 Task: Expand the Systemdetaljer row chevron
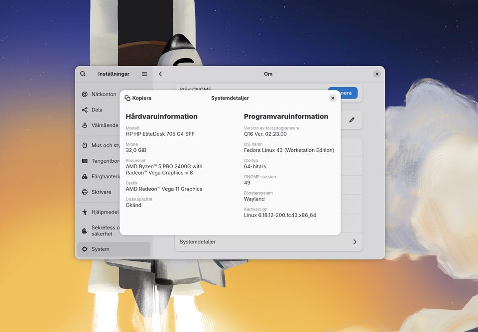coord(355,242)
